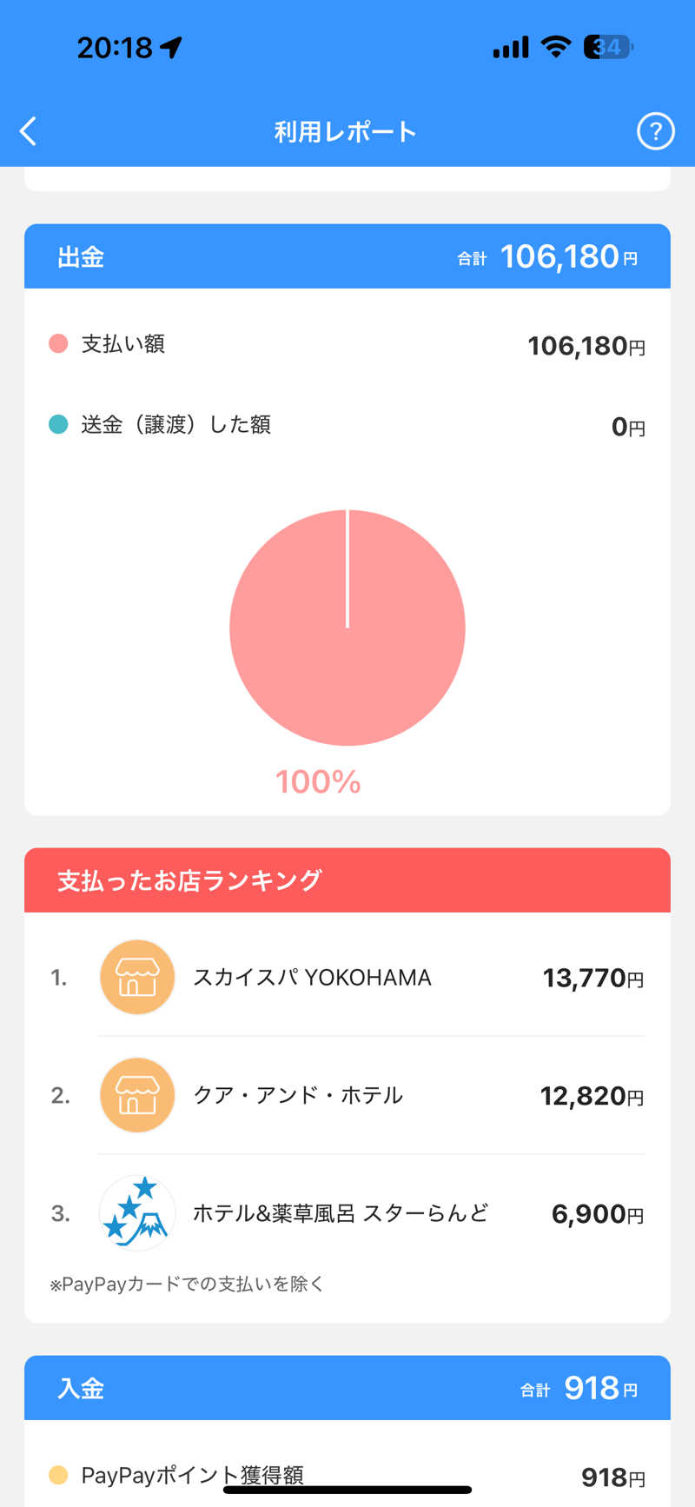The width and height of the screenshot is (695, 1507).
Task: Tap the スターらんど blue star logo
Action: (137, 1212)
